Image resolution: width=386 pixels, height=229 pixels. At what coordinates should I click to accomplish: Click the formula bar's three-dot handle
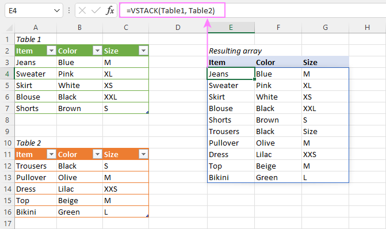click(69, 10)
